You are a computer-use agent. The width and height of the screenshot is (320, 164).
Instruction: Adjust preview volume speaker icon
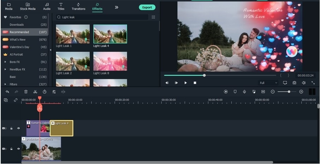(304, 83)
